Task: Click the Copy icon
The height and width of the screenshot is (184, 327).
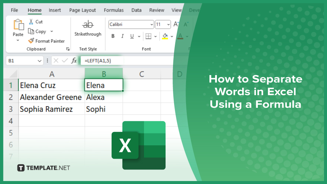Action: click(31, 31)
